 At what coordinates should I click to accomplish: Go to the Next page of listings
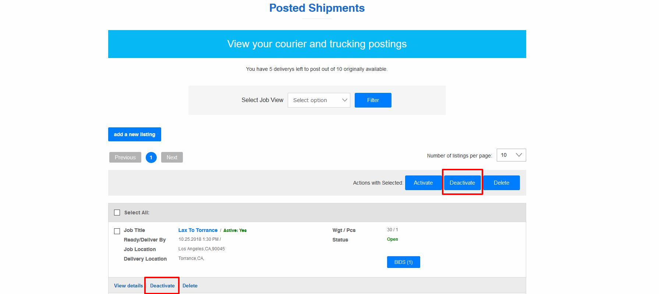tap(172, 157)
